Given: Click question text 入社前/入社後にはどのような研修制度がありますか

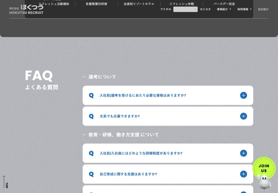Looking at the screenshot, I should [141, 153].
